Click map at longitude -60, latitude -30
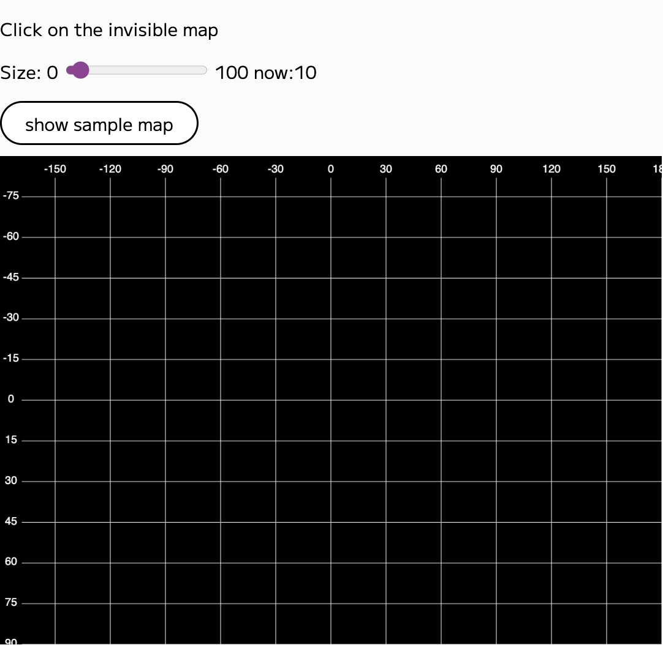Viewport: 663px width, 645px height. click(221, 318)
